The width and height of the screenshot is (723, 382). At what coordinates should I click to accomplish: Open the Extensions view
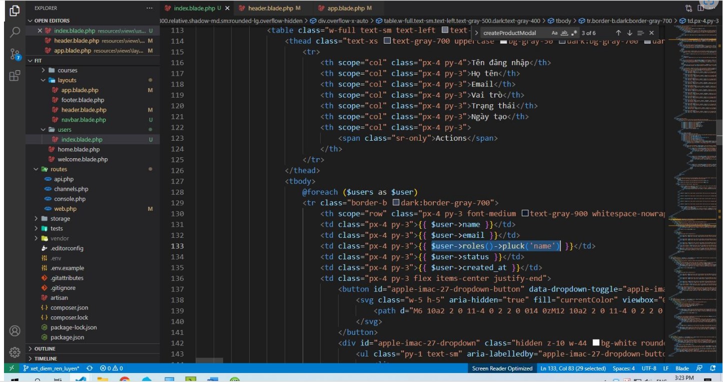coord(15,76)
